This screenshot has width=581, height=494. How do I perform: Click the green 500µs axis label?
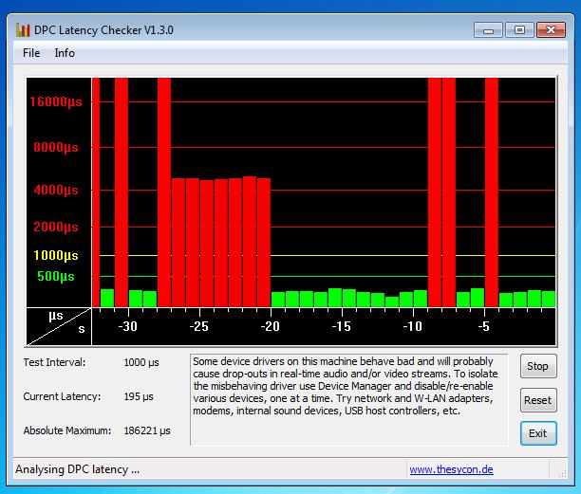[x=56, y=276]
